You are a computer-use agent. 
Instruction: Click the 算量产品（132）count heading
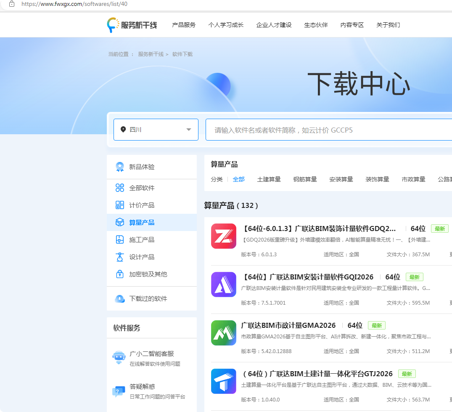[231, 205]
